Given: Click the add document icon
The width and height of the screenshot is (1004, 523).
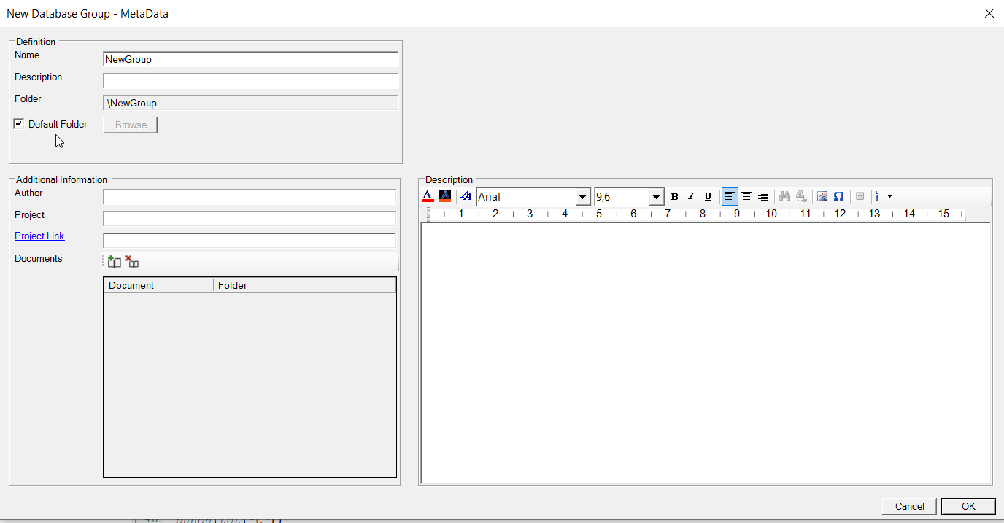Looking at the screenshot, I should pos(114,262).
